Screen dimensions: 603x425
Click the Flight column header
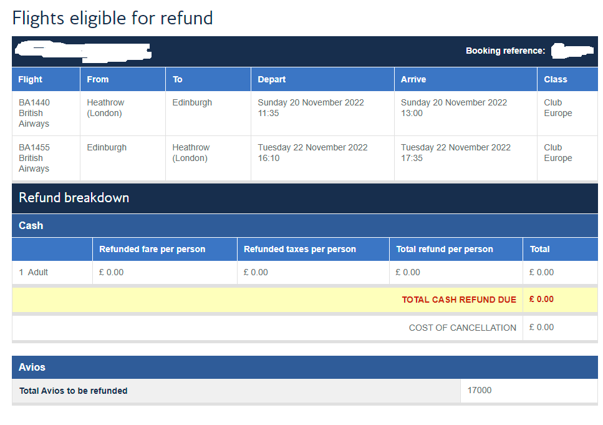click(x=30, y=79)
